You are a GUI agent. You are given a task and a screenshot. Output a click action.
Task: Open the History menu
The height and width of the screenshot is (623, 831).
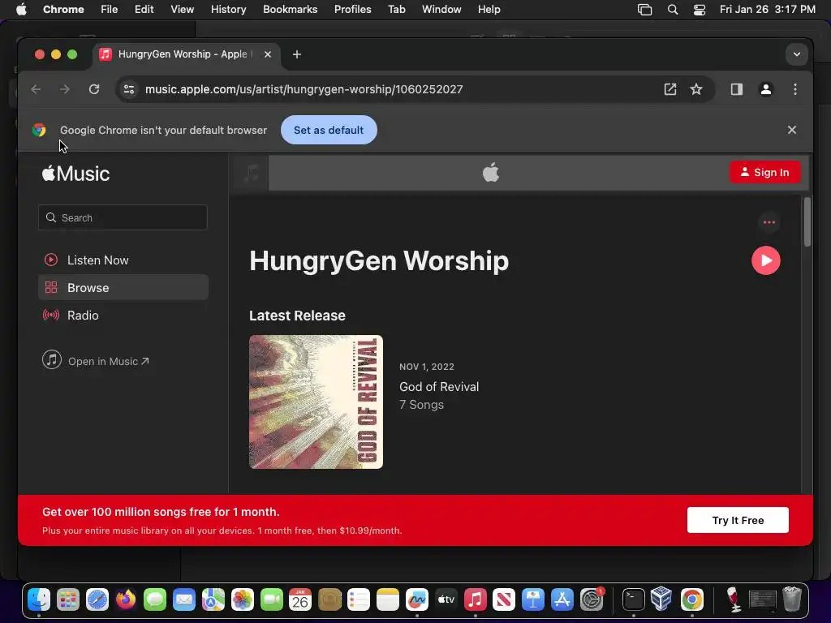pyautogui.click(x=228, y=10)
